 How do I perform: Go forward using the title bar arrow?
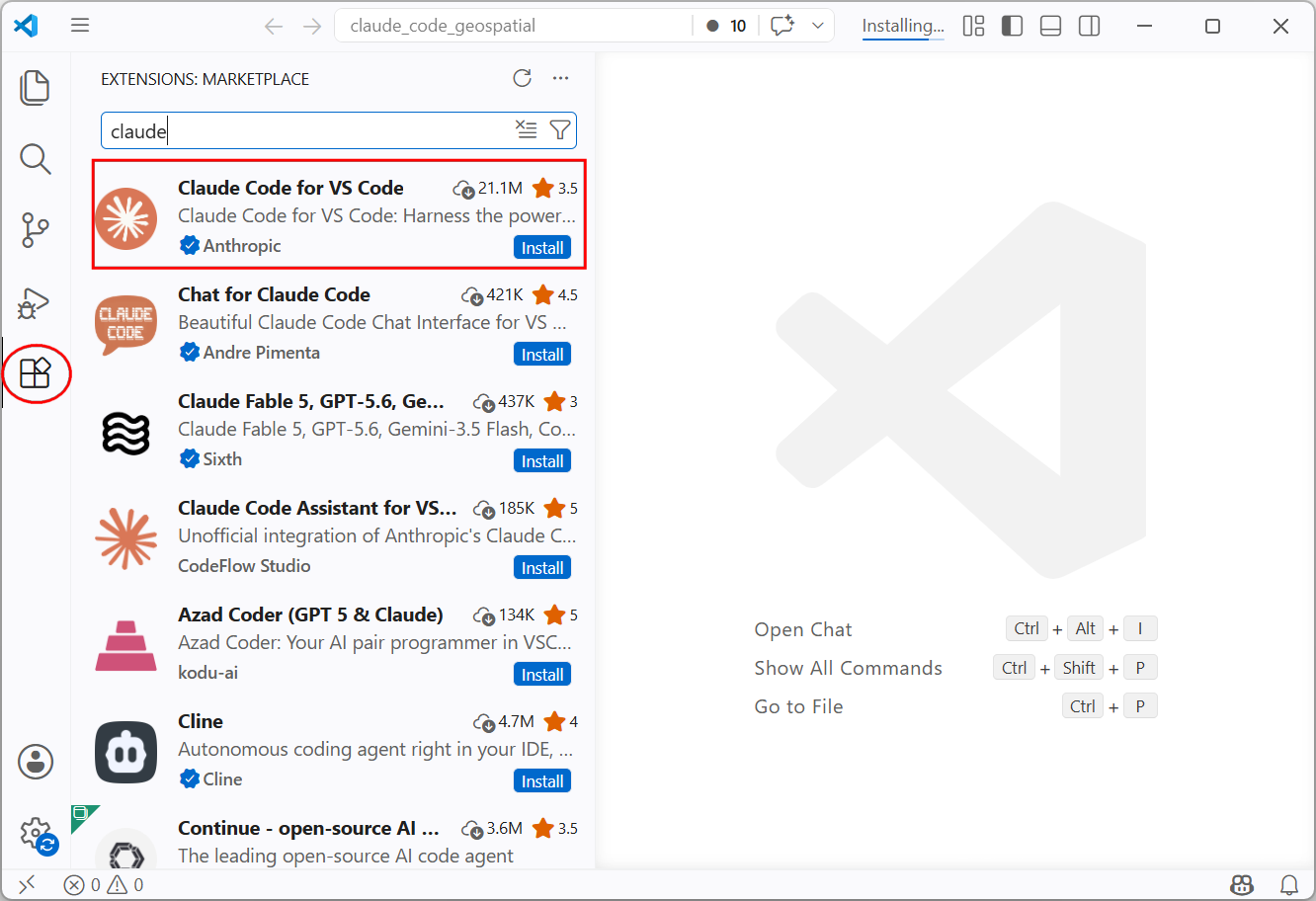click(312, 26)
